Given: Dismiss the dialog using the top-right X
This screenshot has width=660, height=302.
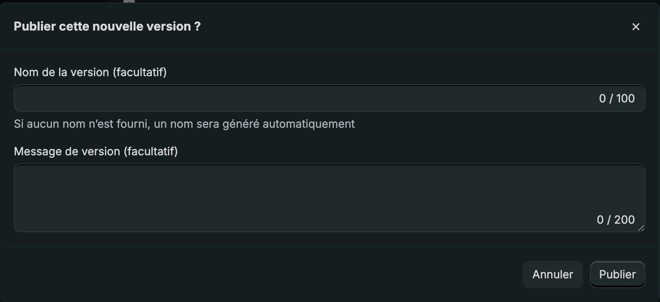Looking at the screenshot, I should (635, 27).
